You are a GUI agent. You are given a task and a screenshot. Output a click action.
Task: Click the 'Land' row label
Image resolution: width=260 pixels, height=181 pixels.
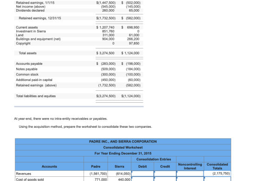tap(19, 35)
